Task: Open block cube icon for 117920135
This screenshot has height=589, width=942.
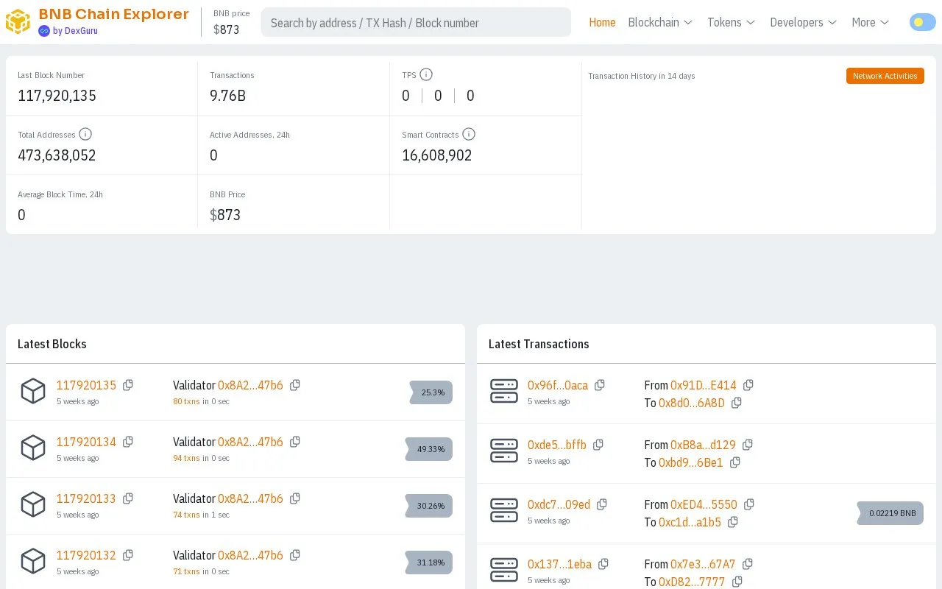Action: pyautogui.click(x=33, y=391)
